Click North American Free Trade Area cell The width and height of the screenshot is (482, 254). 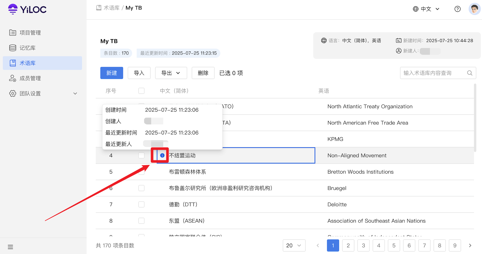pos(368,123)
